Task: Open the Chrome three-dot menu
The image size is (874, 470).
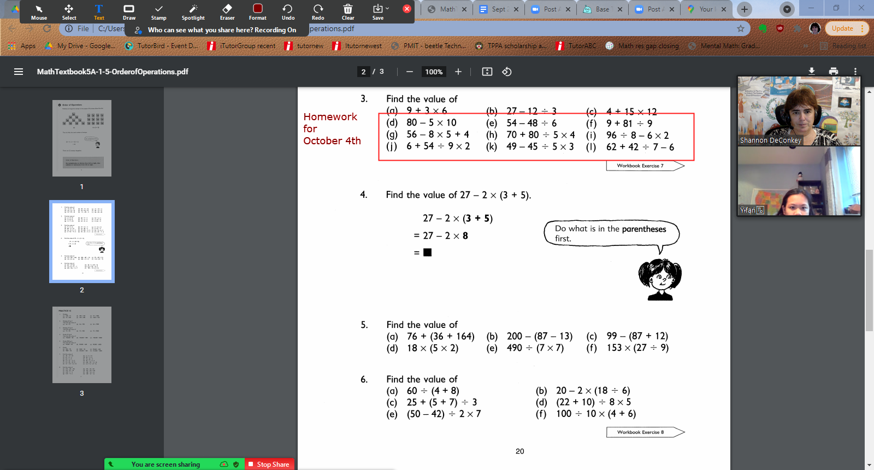Action: click(862, 28)
